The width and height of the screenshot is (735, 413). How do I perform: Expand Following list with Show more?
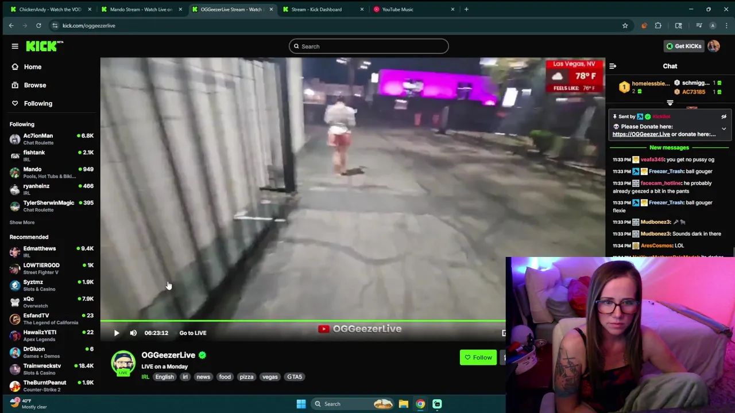pyautogui.click(x=22, y=222)
